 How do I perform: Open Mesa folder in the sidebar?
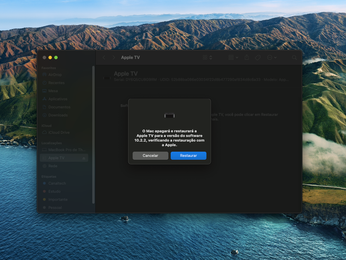pos(64,91)
